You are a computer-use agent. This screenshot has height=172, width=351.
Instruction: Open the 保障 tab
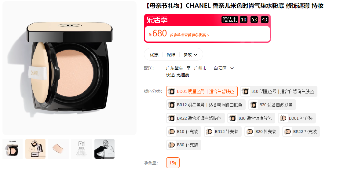point(171,55)
